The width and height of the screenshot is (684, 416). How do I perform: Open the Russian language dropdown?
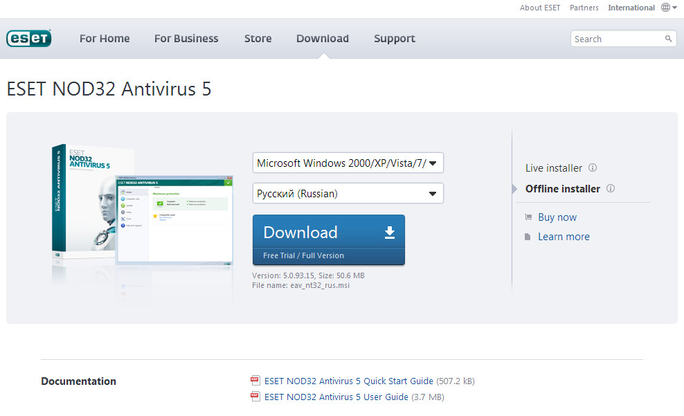point(348,194)
